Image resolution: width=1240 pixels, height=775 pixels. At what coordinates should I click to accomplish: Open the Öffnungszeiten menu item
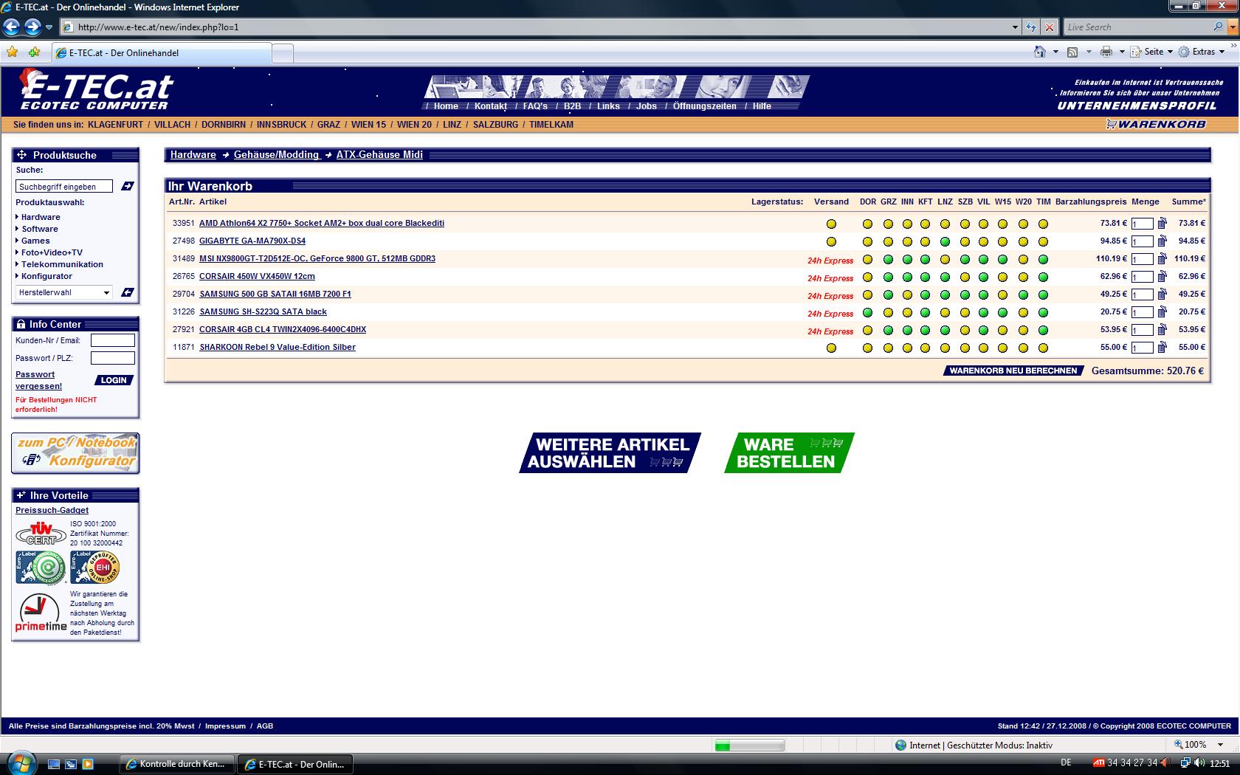[704, 106]
